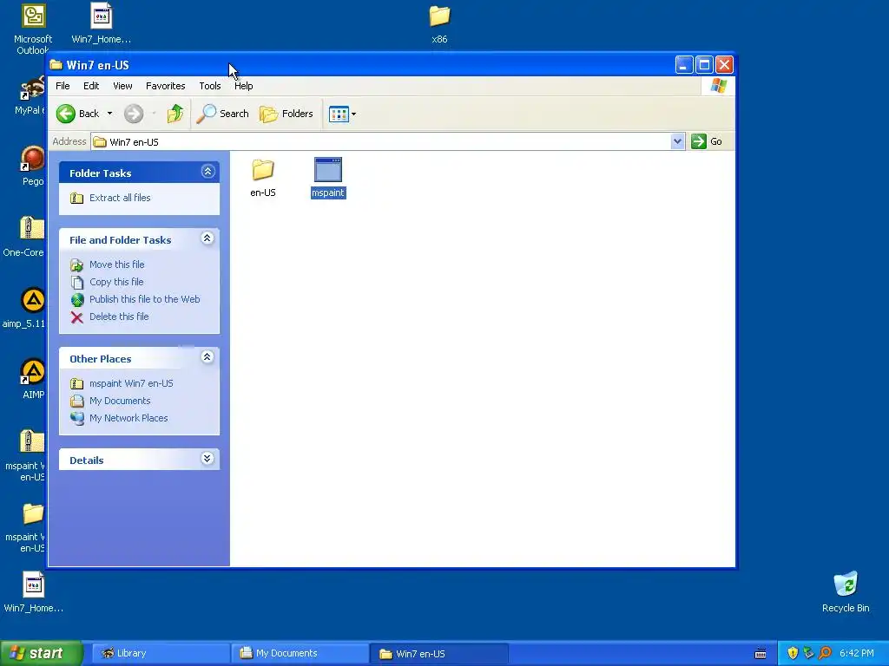This screenshot has width=889, height=666.
Task: Collapse the Other Places panel
Action: 207,356
